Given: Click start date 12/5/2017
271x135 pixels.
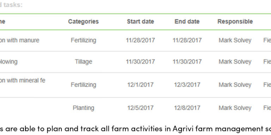Looking at the screenshot, I should (x=140, y=108).
